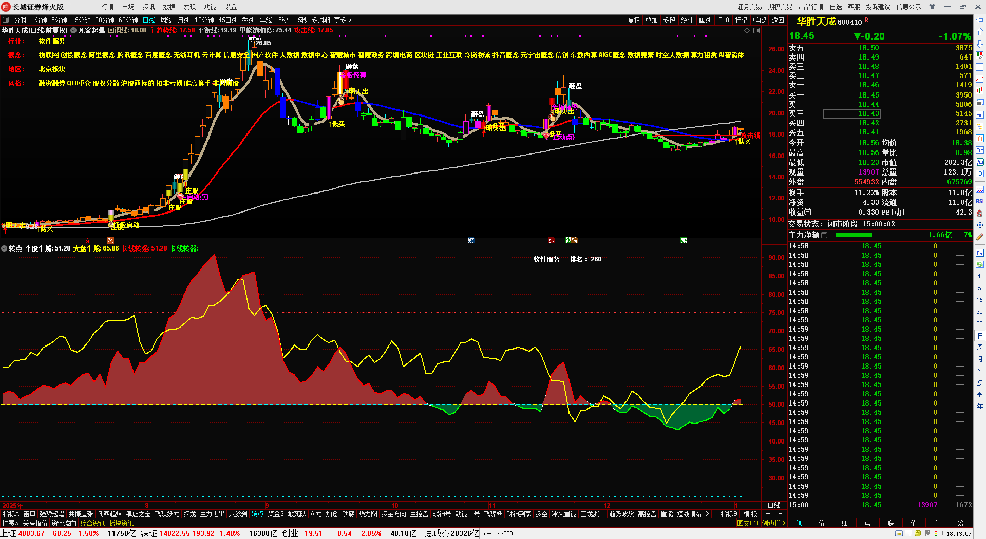Click the 投诉建议 link

[x=878, y=7]
